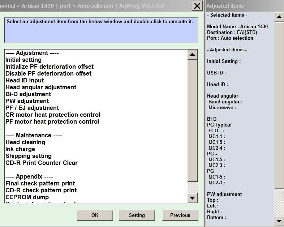Image resolution: width=284 pixels, height=227 pixels.
Task: Click 'Top :' entry
Action: coord(212,200)
